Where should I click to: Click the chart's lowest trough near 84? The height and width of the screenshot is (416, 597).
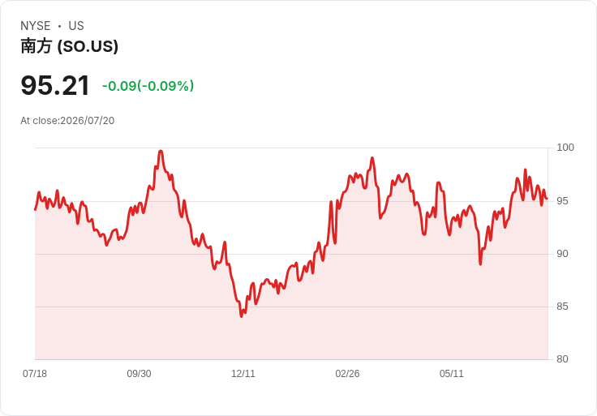point(242,316)
